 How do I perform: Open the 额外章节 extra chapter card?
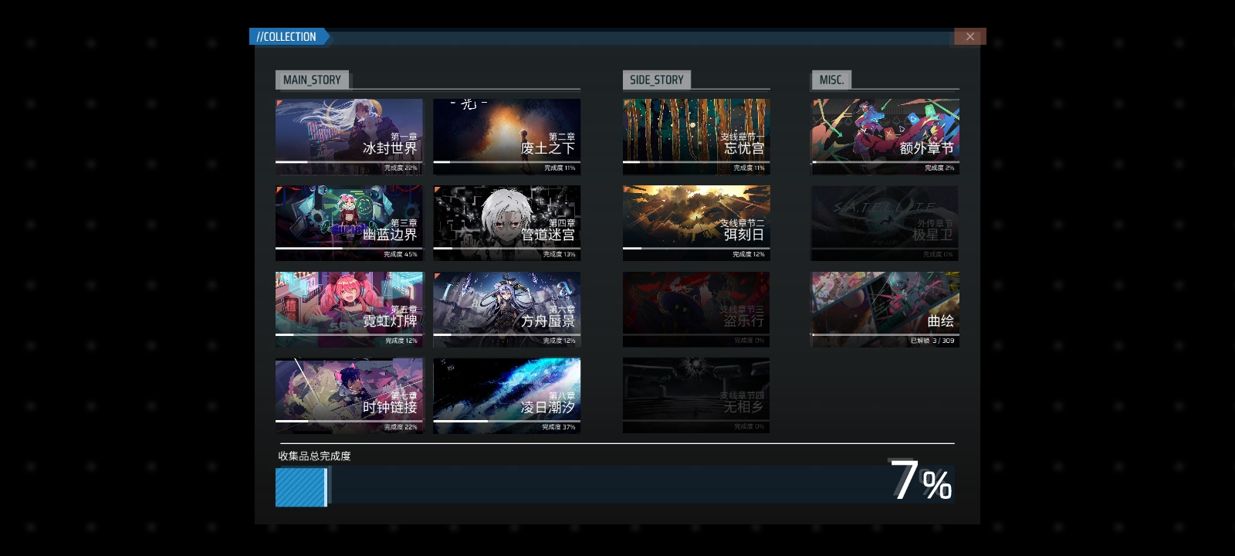click(885, 136)
